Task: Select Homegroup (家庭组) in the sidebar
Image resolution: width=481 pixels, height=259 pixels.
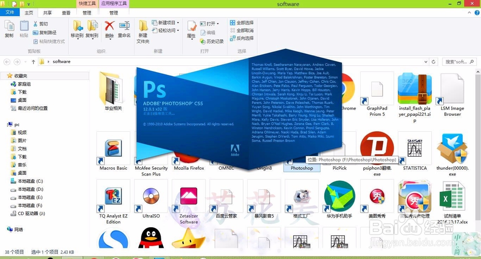Action: (x=21, y=84)
